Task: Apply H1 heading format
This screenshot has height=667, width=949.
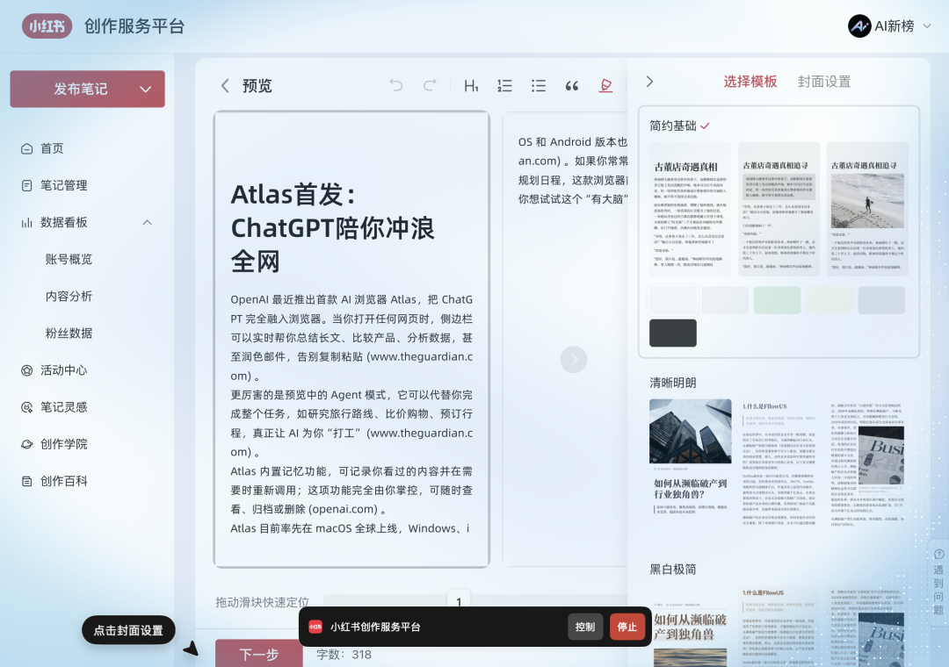Action: 471,85
